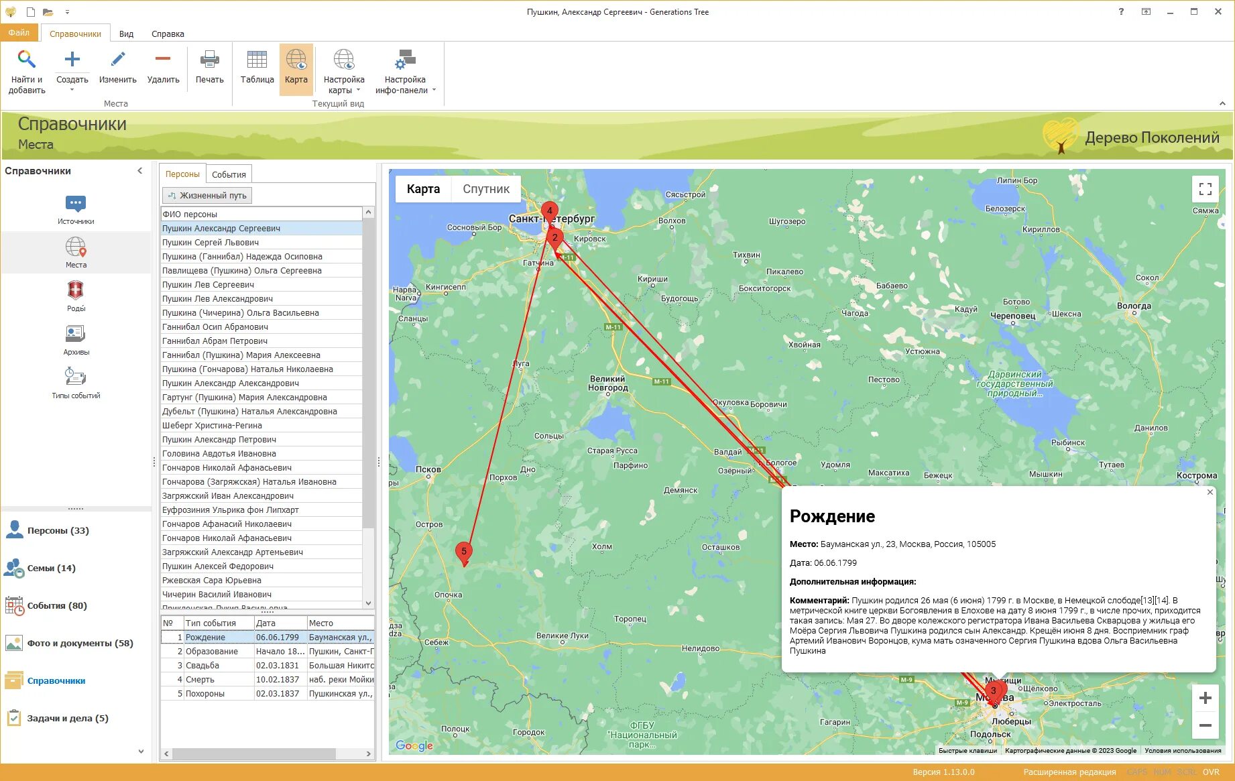Click the ribbon display options button
The image size is (1235, 781).
tap(1146, 11)
